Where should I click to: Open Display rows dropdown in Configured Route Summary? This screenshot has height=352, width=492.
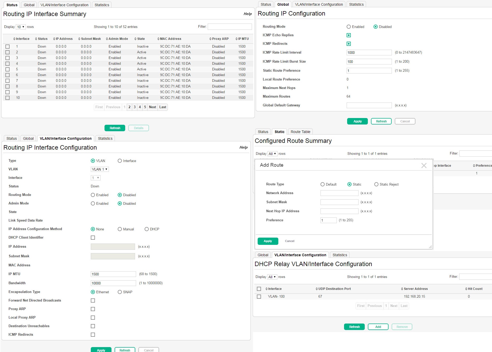(272, 154)
